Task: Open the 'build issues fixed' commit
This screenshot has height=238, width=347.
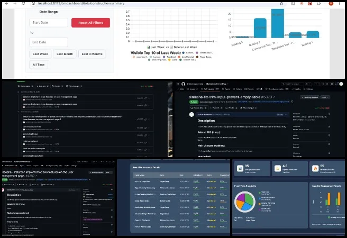Action: [x=30, y=141]
